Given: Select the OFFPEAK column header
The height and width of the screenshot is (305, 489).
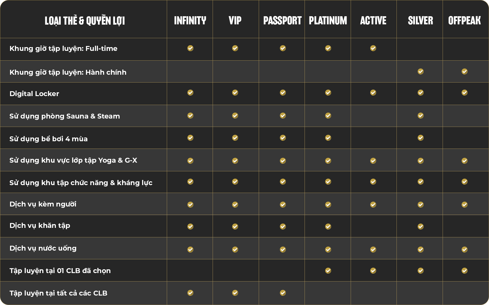Looking at the screenshot, I should (x=465, y=21).
